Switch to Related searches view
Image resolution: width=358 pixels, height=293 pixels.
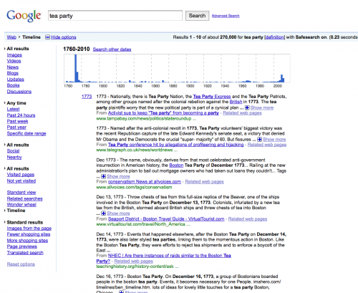pyautogui.click(x=24, y=198)
